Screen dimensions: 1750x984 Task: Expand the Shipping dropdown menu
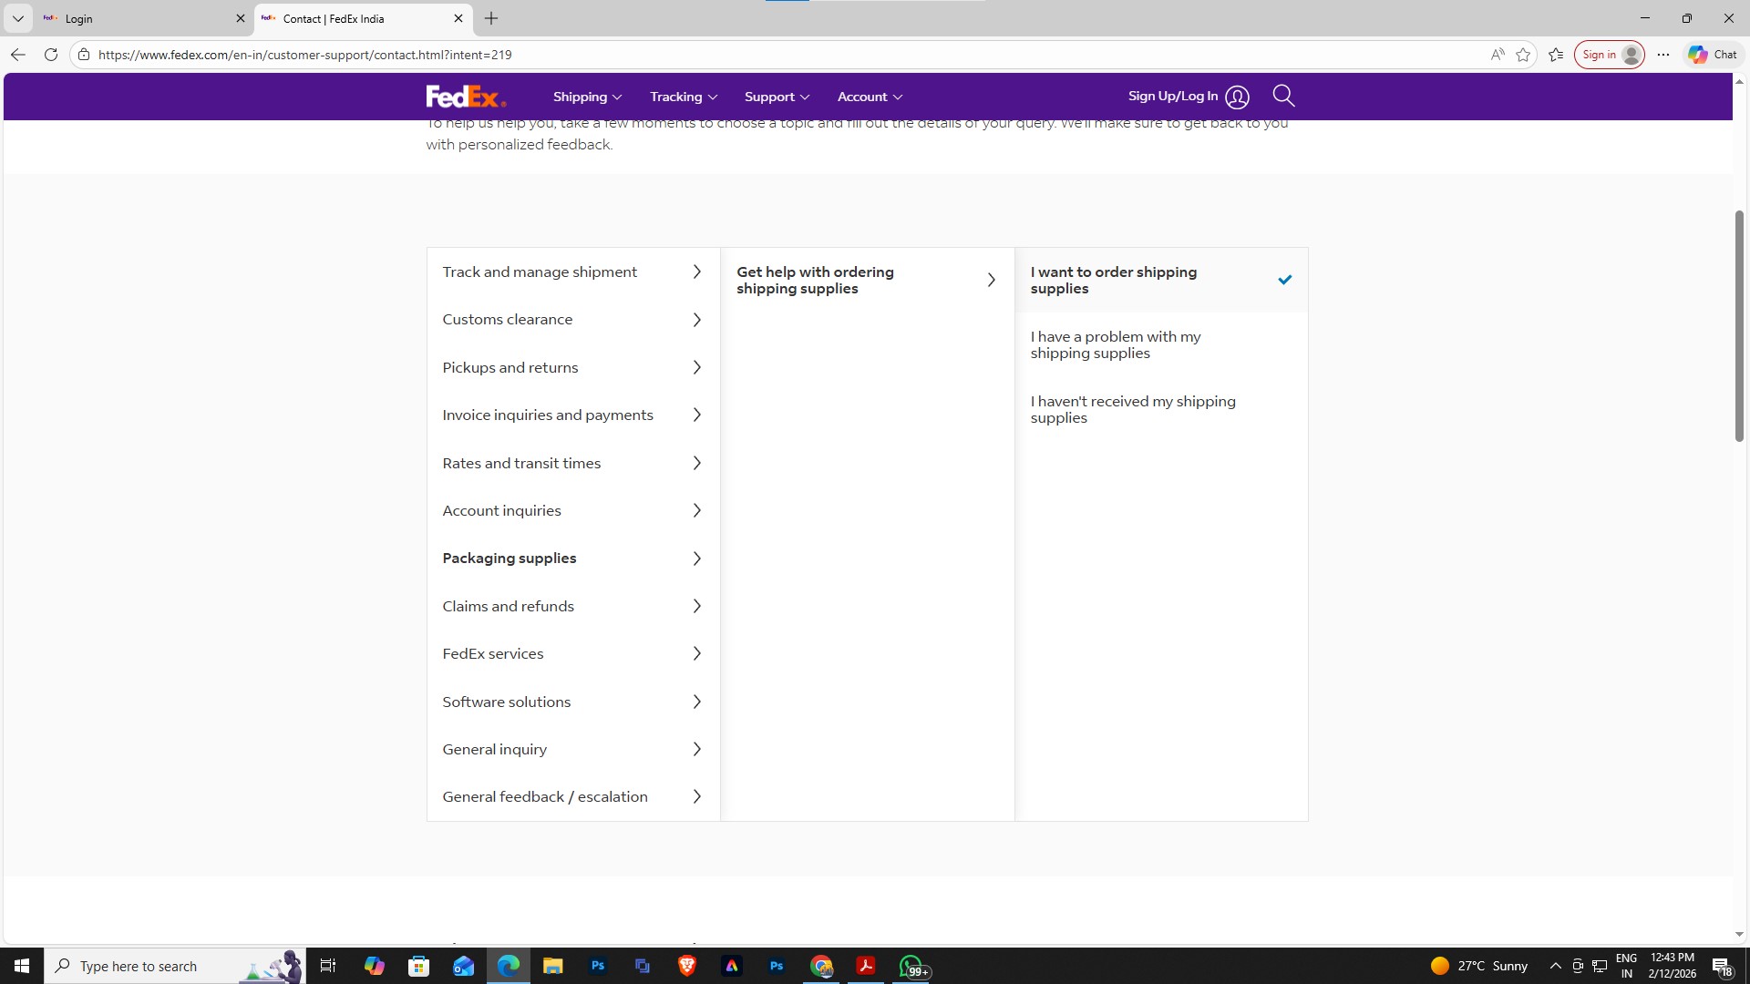click(x=587, y=97)
